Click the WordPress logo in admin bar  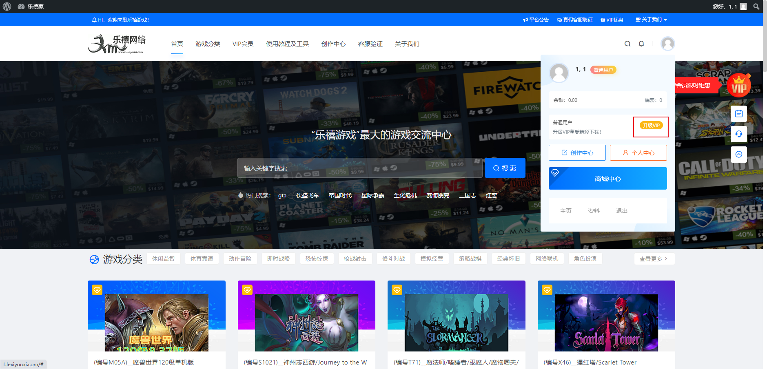click(x=7, y=7)
